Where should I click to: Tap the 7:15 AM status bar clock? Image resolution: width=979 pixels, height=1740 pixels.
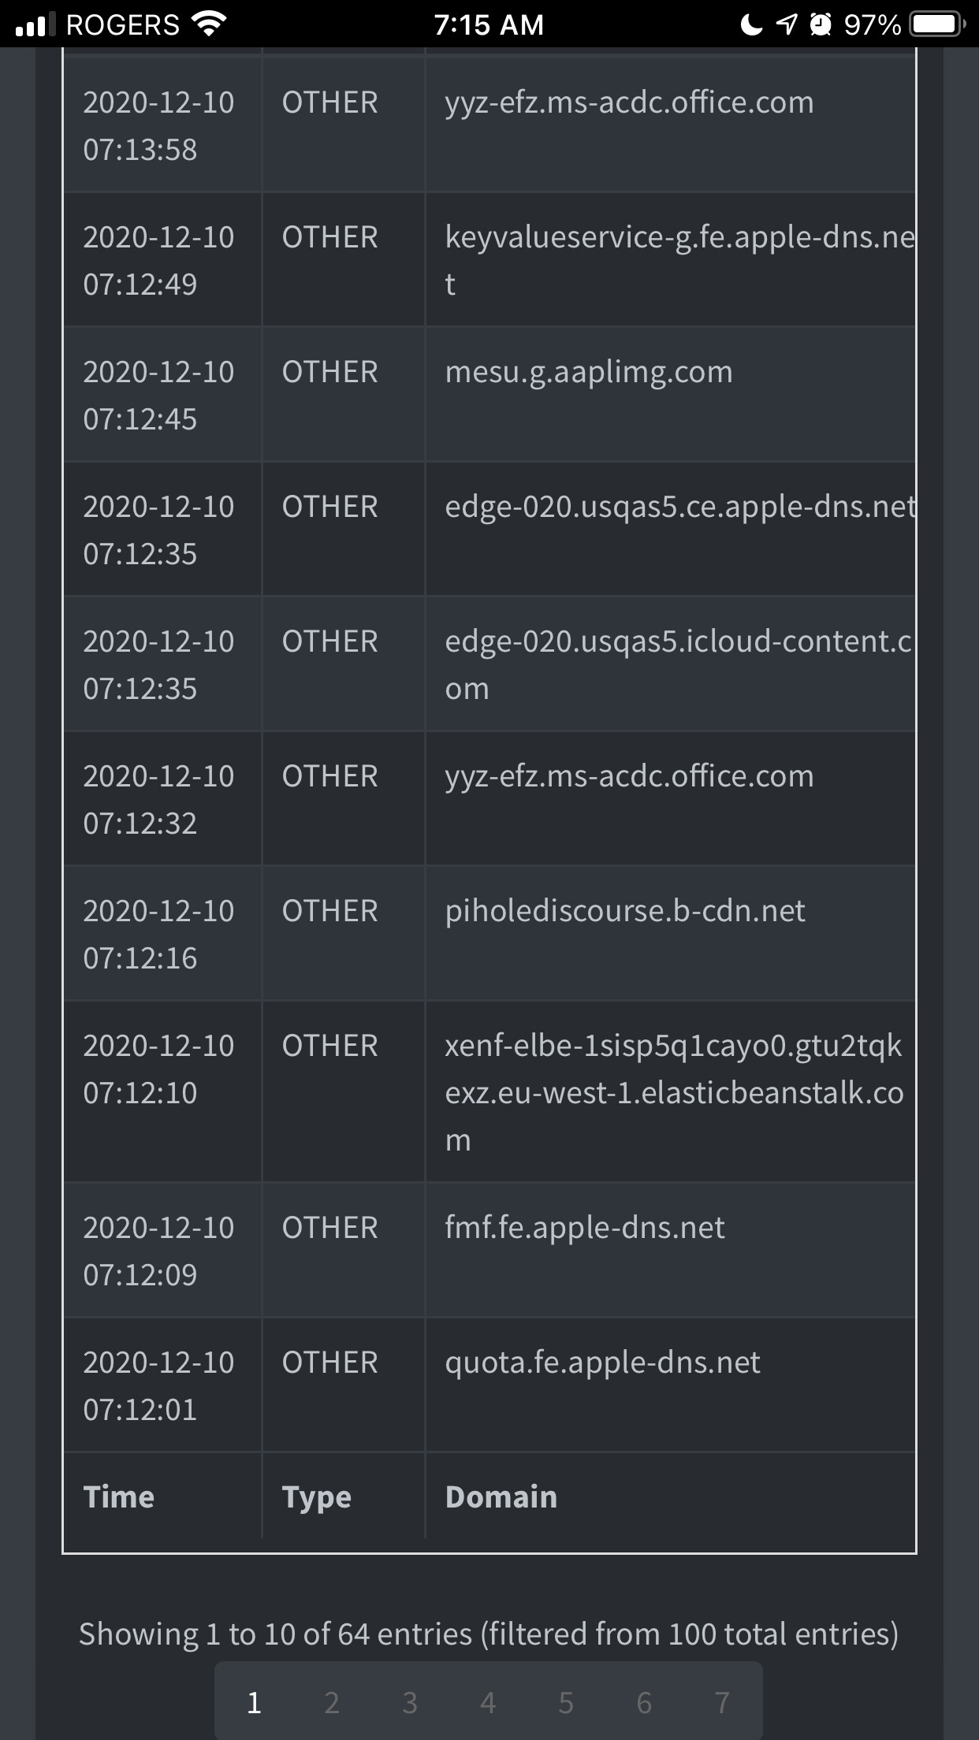pyautogui.click(x=489, y=24)
